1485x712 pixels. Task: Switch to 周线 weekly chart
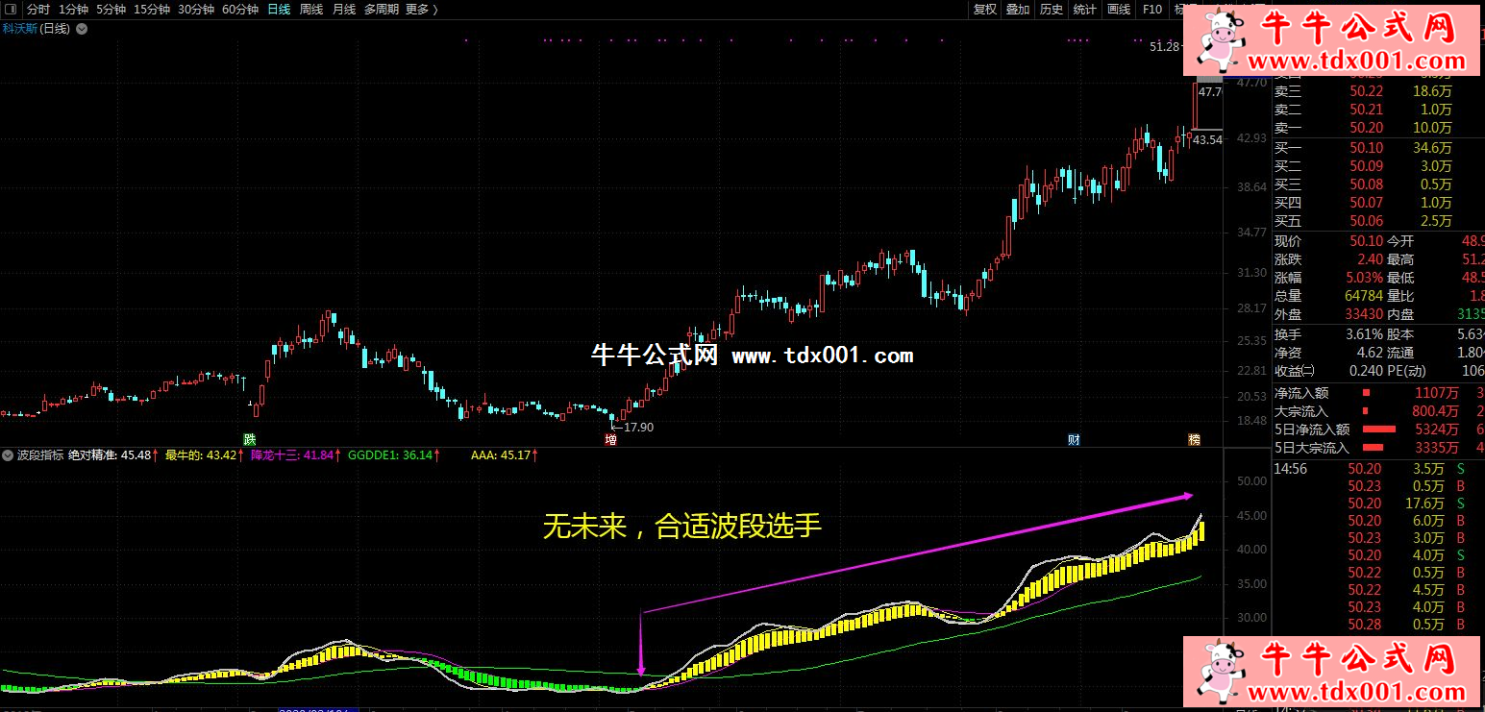coord(311,10)
